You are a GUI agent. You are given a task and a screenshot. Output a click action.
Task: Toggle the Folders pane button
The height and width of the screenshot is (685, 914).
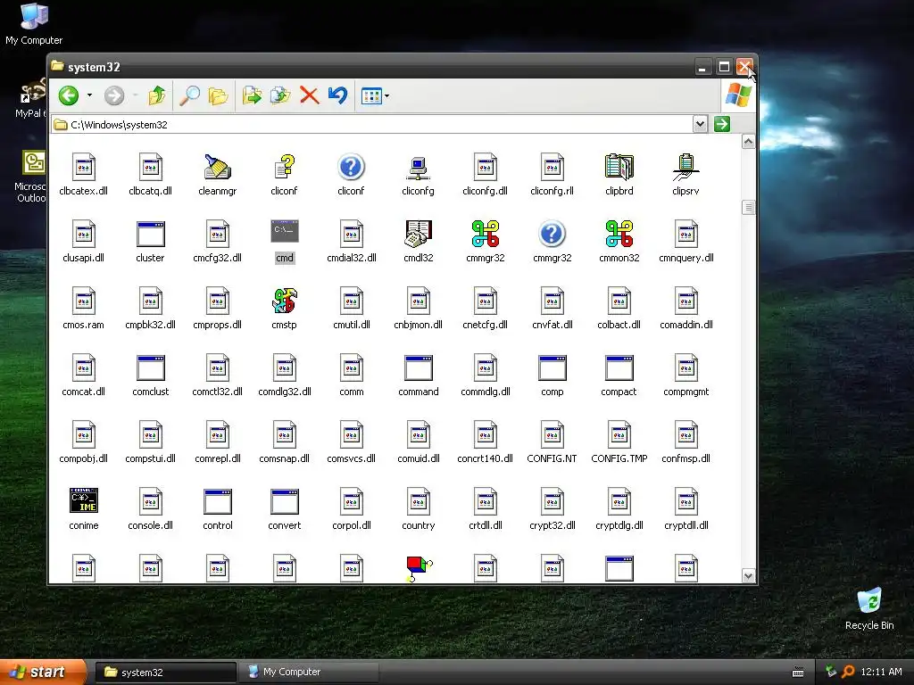coord(219,95)
